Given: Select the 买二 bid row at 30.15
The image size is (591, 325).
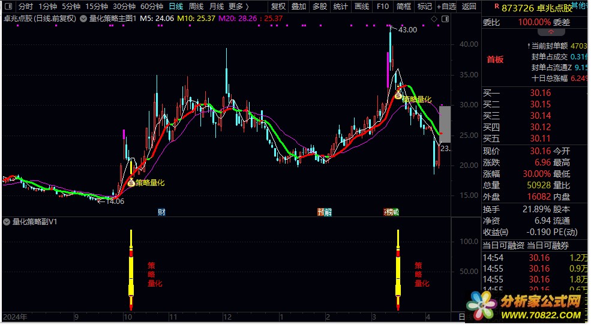Looking at the screenshot, I should pos(535,104).
